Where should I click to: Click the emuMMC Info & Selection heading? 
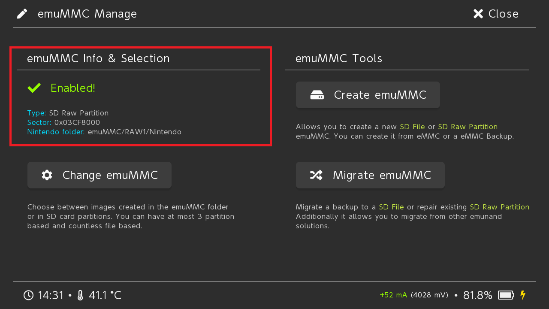tap(98, 58)
